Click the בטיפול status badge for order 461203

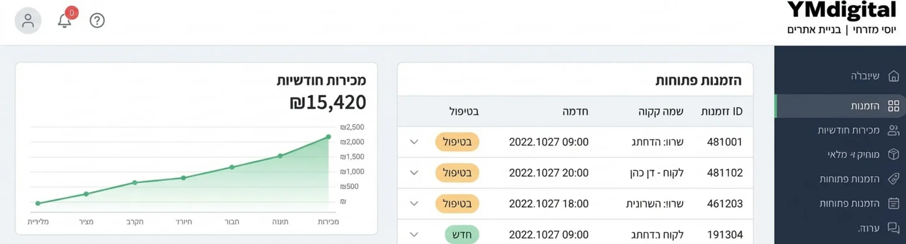[457, 203]
